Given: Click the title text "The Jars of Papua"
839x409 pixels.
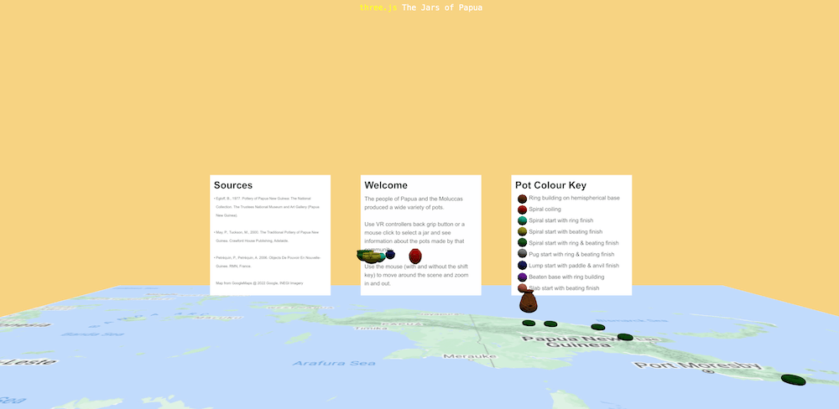Looking at the screenshot, I should click(x=442, y=8).
